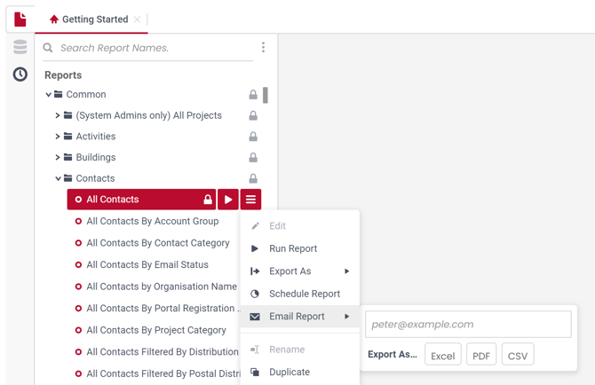Focus the email address input field
This screenshot has height=385, width=595.
coord(468,325)
